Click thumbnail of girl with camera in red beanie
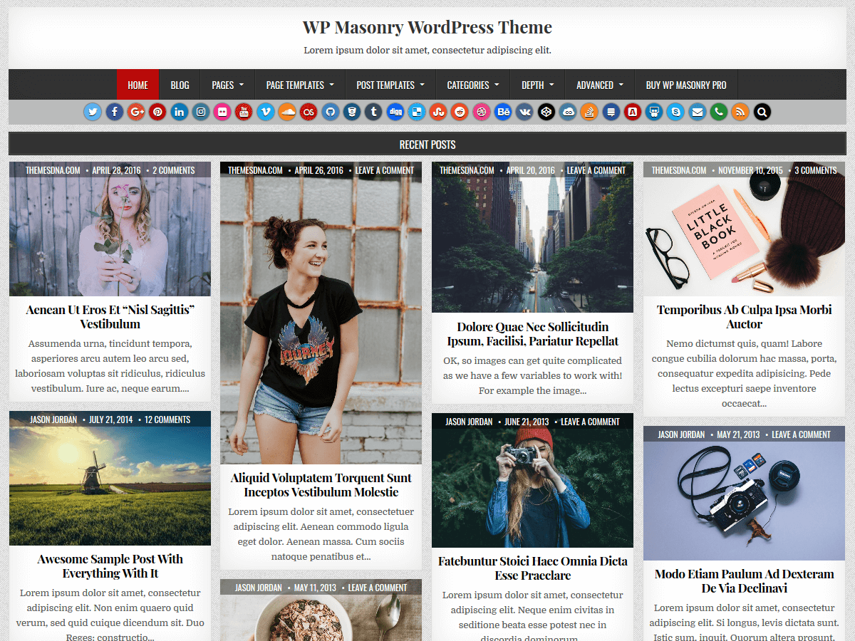The image size is (855, 641). (x=532, y=481)
